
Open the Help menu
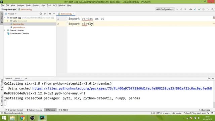(x=69, y=5)
